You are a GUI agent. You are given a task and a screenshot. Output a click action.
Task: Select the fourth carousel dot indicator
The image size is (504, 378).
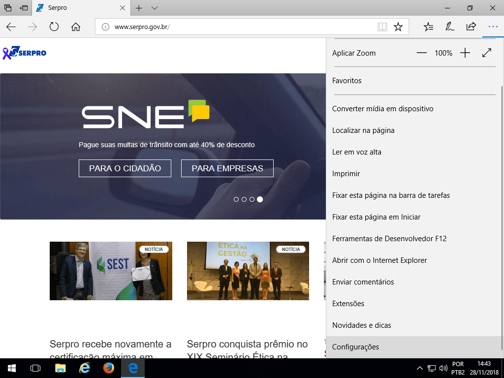pyautogui.click(x=260, y=199)
